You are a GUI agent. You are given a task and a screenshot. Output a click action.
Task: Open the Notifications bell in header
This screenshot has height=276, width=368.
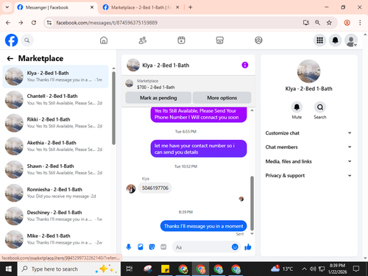coord(336,40)
